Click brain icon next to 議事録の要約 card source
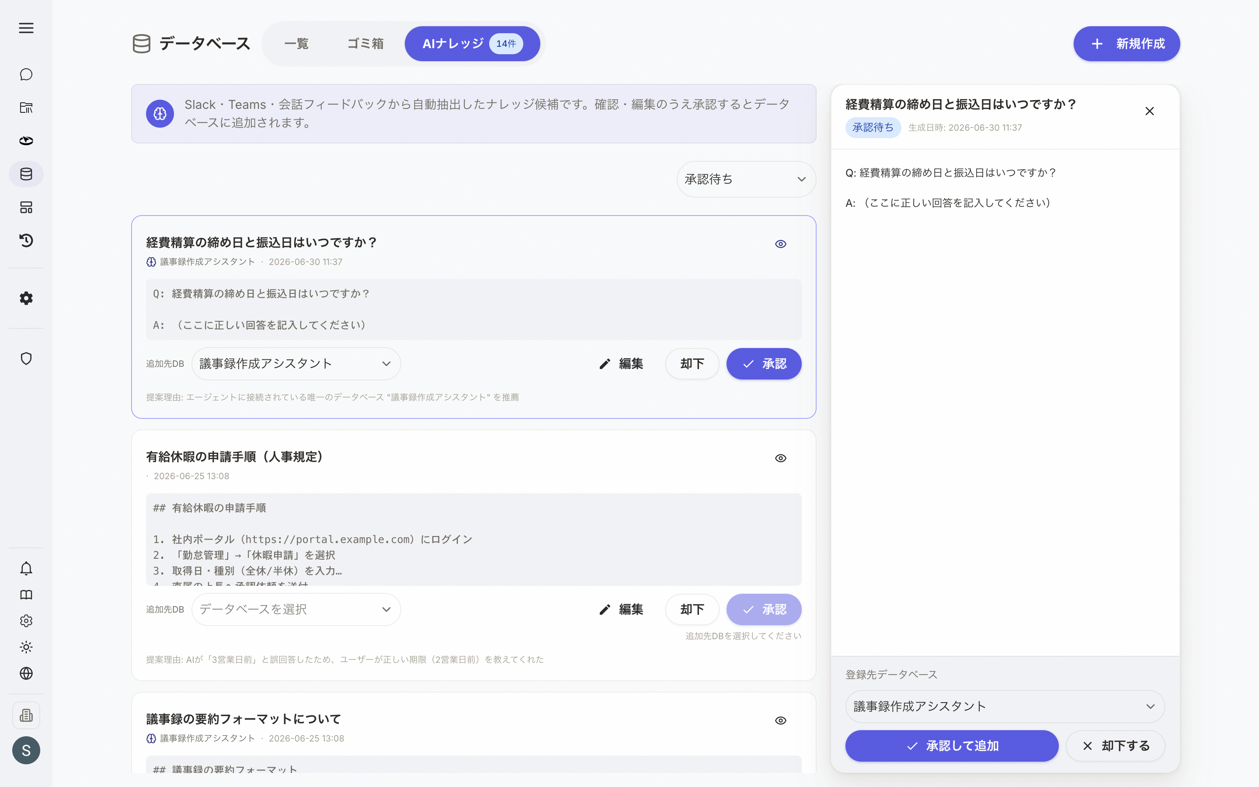The image size is (1259, 787). click(151, 738)
